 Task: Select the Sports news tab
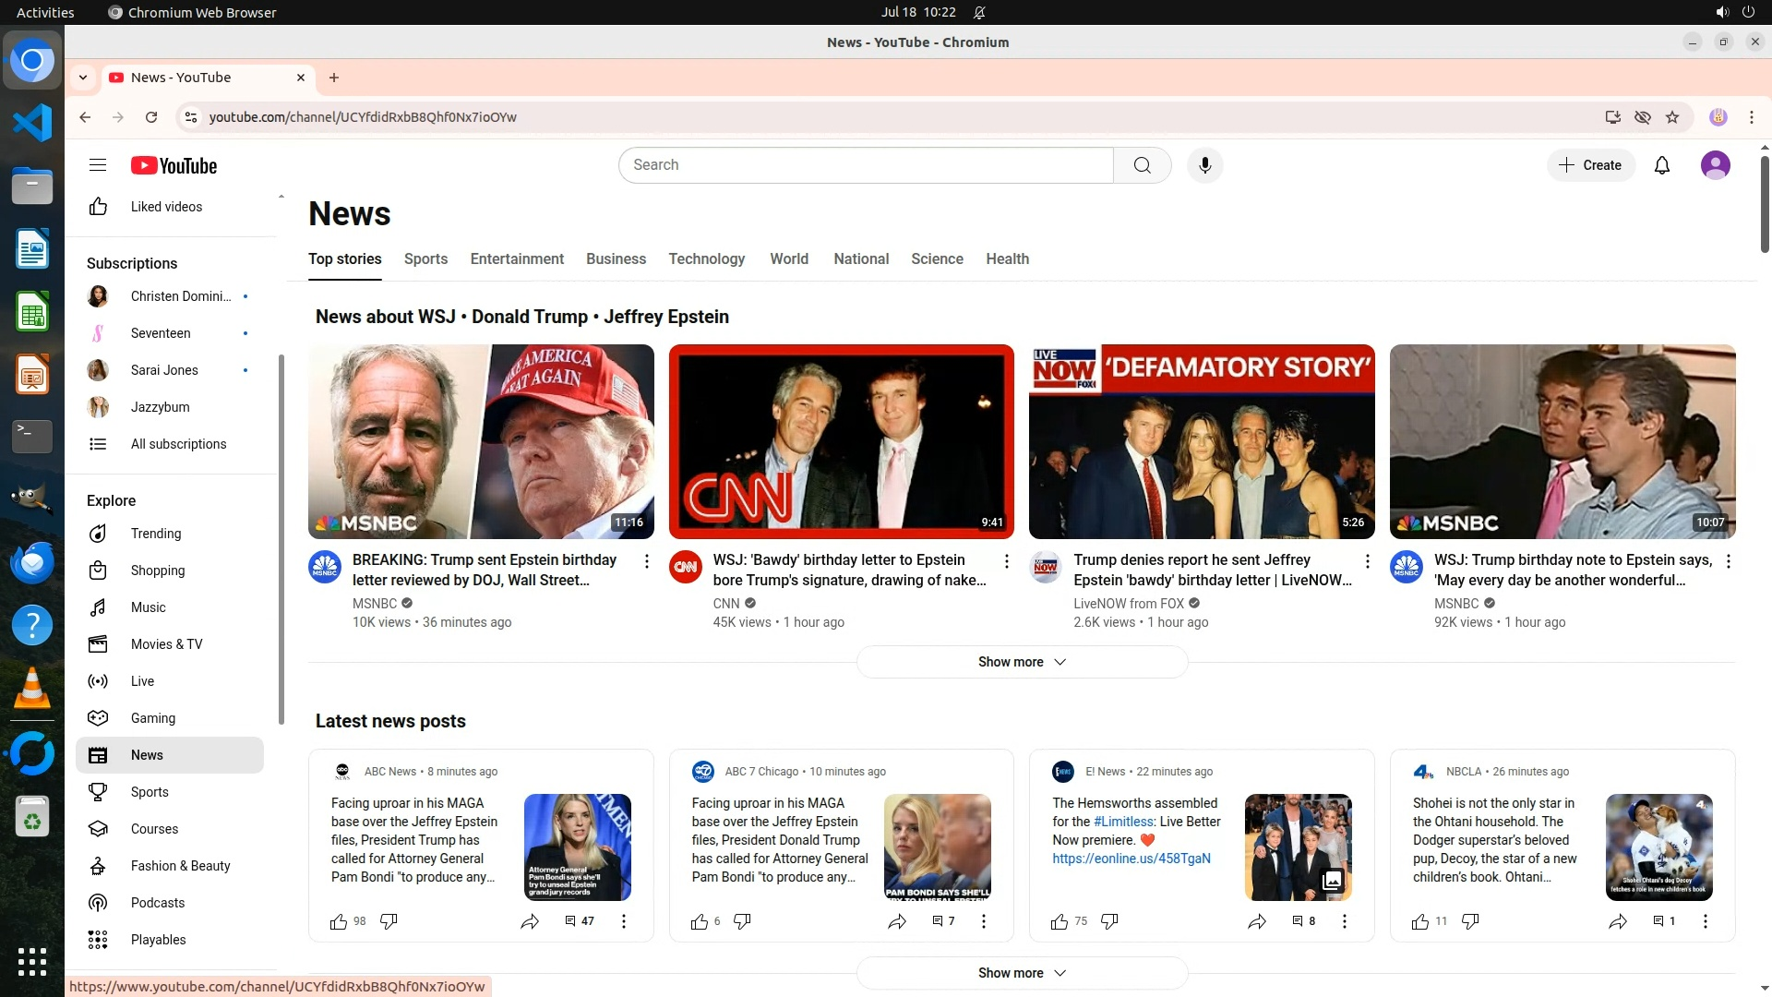click(425, 259)
